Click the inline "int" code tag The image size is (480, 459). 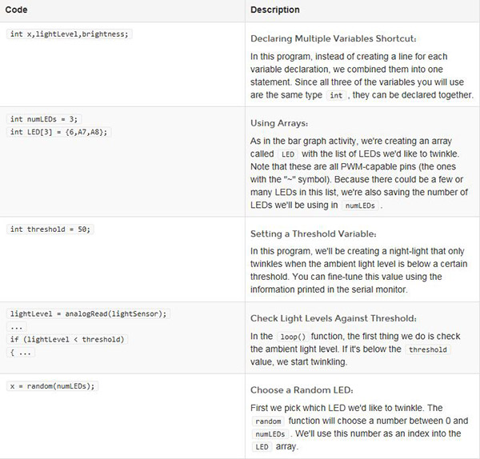tap(336, 95)
